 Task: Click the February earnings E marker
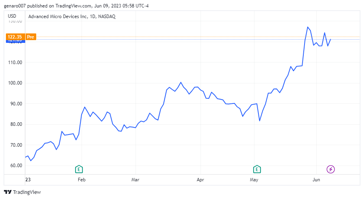[x=79, y=170]
